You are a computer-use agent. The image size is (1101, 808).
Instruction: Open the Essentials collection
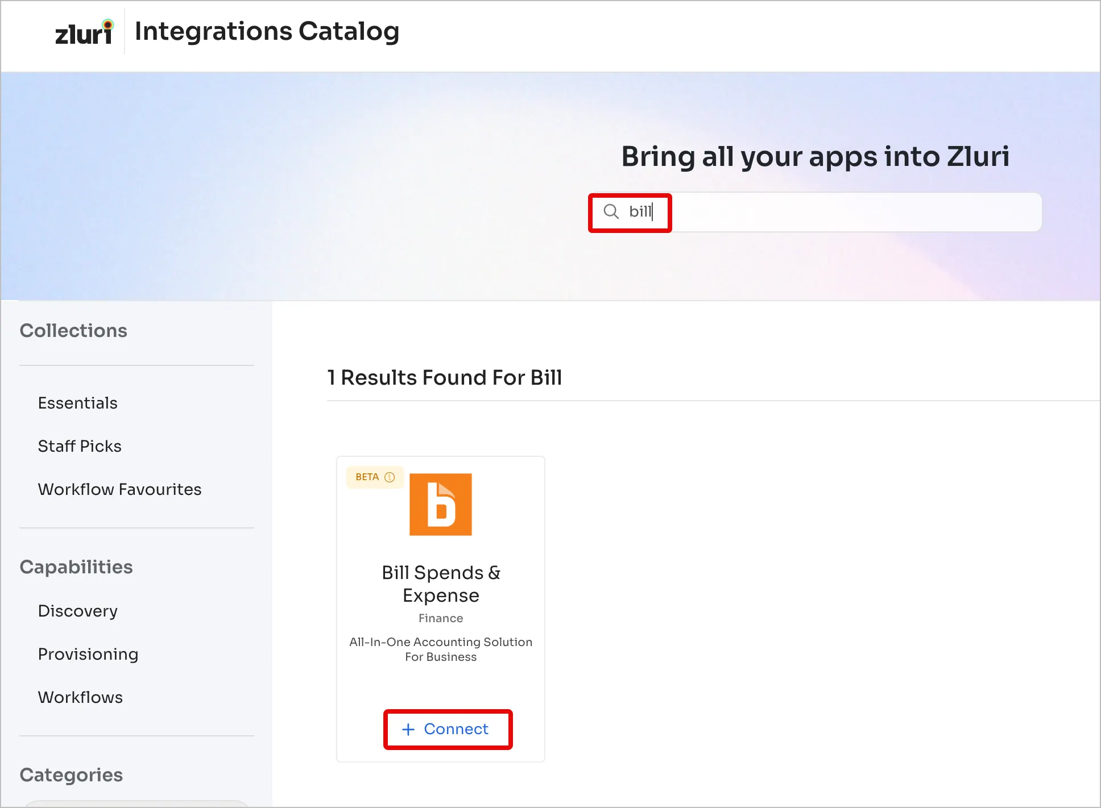coord(78,403)
